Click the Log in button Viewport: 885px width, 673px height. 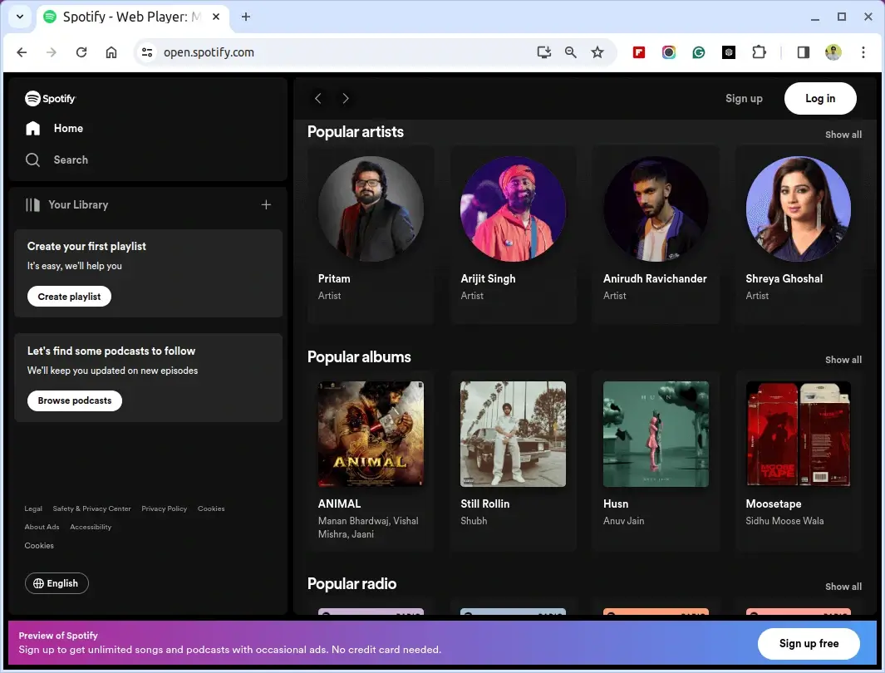pos(819,98)
